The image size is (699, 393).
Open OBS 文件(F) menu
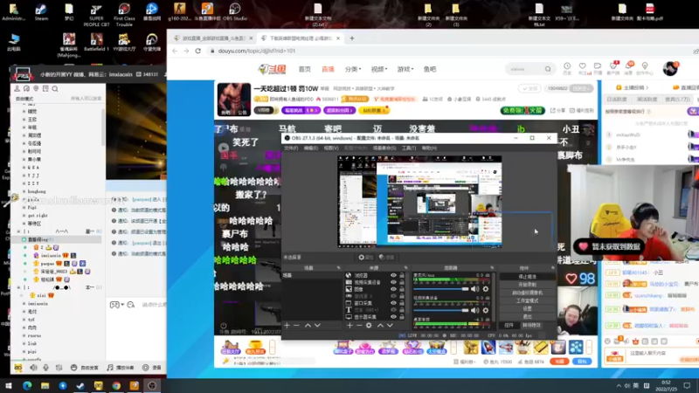291,148
